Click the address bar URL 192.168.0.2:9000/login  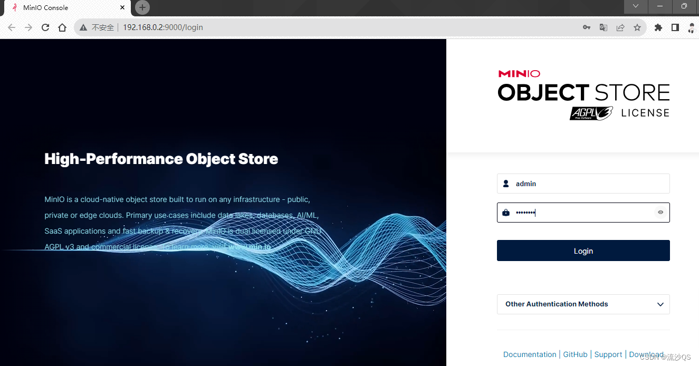(163, 27)
